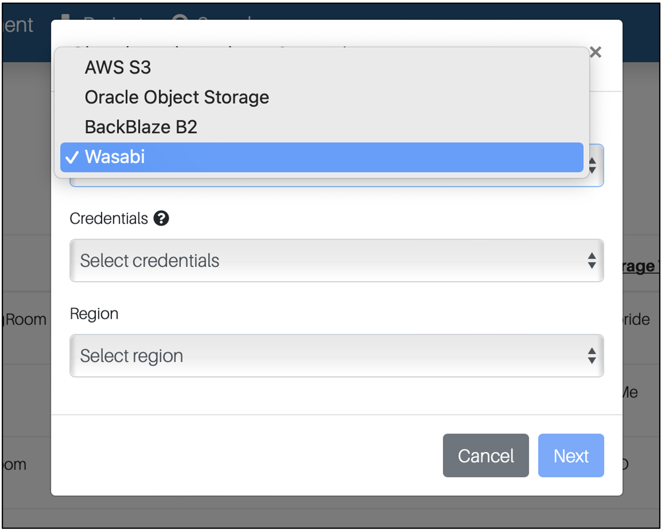
Task: Open the Select credentials dropdown
Action: click(336, 261)
